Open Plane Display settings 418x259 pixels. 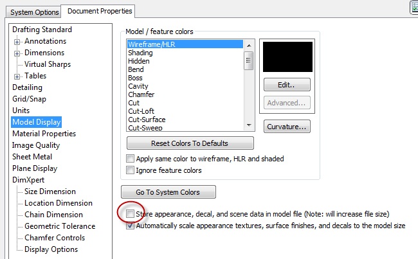[x=35, y=168]
